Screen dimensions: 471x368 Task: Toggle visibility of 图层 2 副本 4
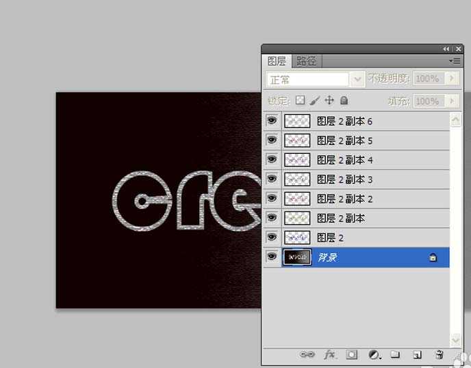point(272,159)
